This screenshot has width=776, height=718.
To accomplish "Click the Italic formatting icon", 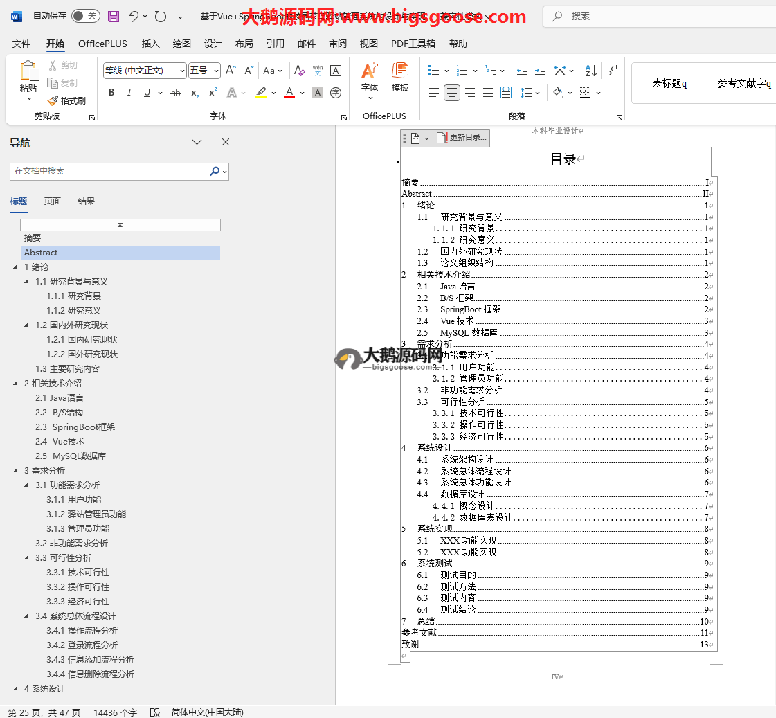I will click(x=129, y=93).
